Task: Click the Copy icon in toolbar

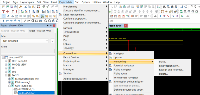Action: 29,7
